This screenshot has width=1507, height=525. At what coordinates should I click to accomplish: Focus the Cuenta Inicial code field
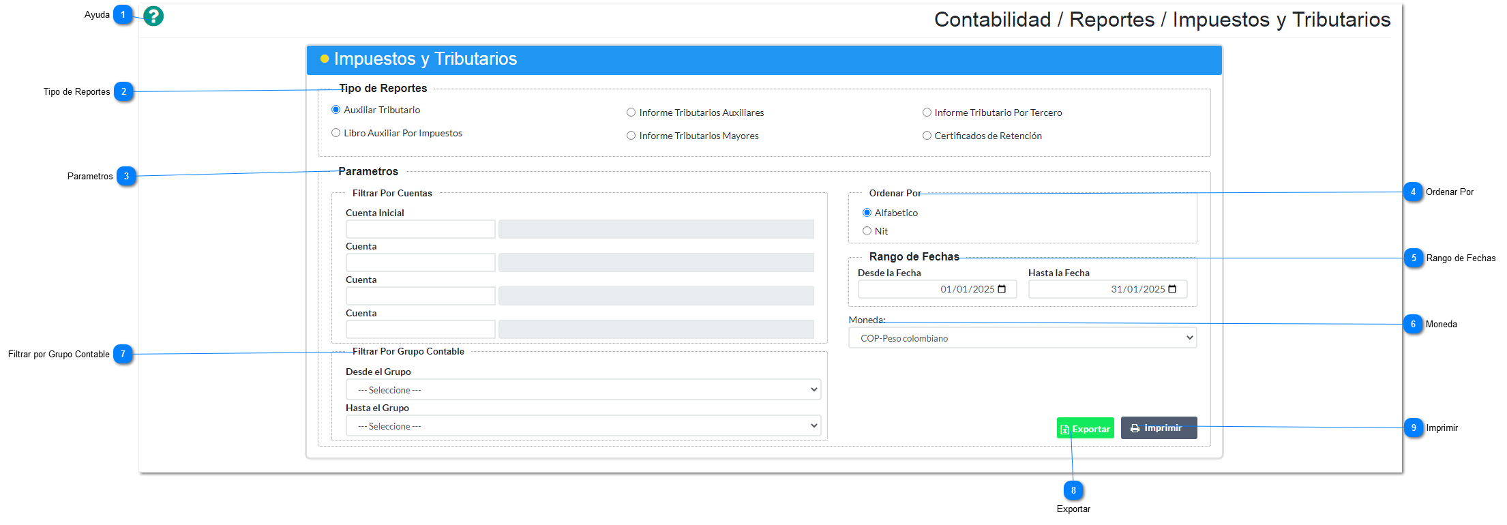pyautogui.click(x=420, y=229)
